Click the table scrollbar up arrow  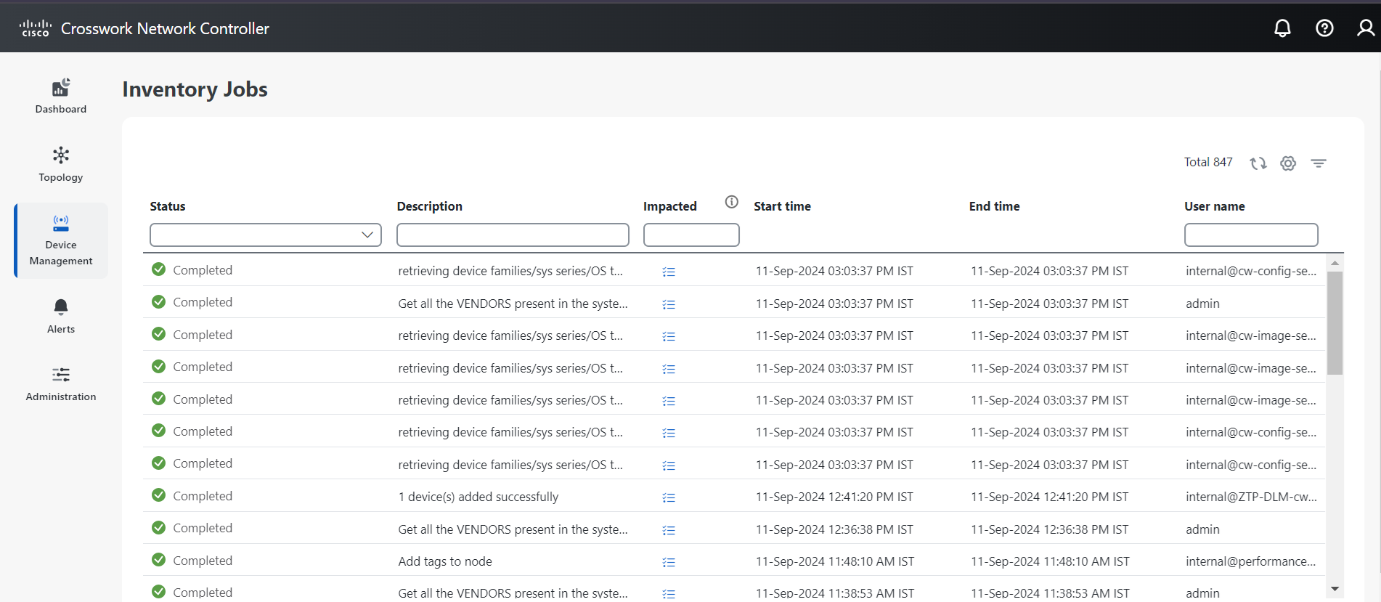pos(1335,263)
